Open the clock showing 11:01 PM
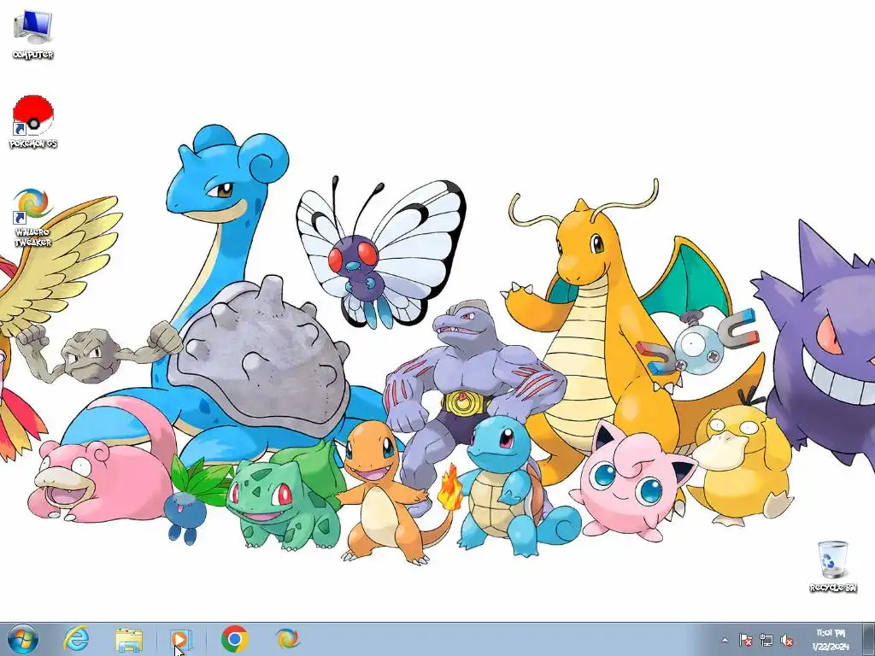 coord(831,640)
